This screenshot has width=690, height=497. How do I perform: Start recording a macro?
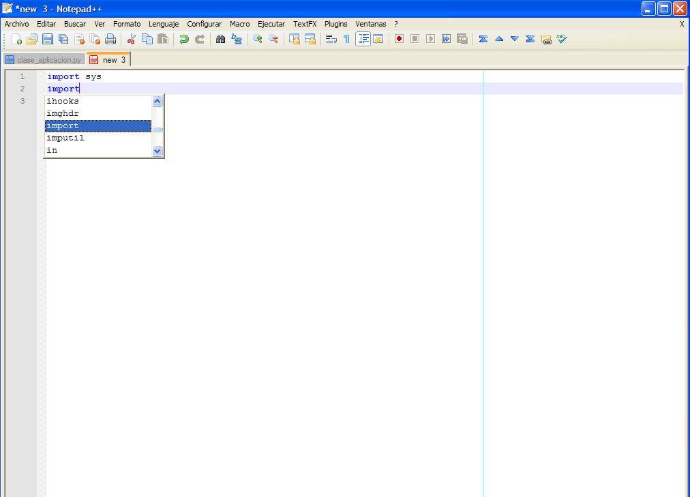tap(399, 39)
